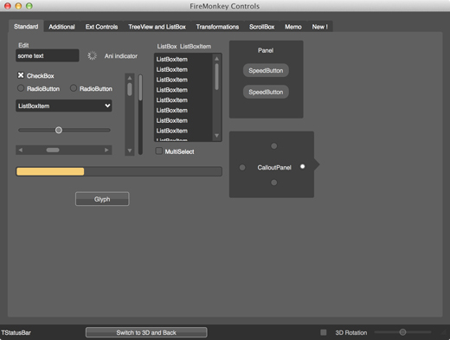Click Switch to 3D and Back button
Image resolution: width=450 pixels, height=340 pixels.
(146, 332)
